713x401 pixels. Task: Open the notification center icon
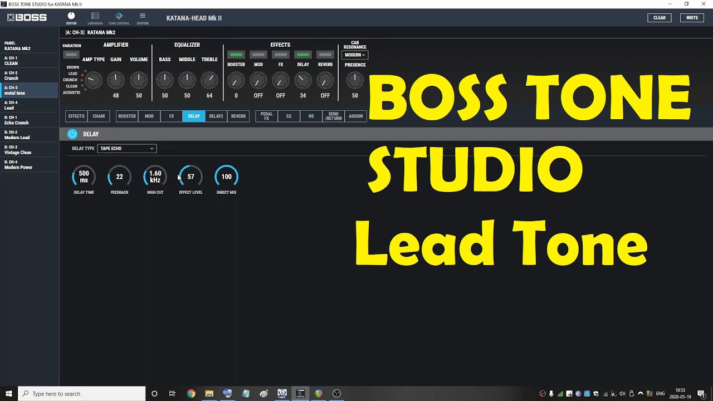click(701, 393)
